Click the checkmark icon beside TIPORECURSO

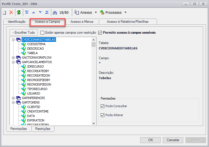24,89
